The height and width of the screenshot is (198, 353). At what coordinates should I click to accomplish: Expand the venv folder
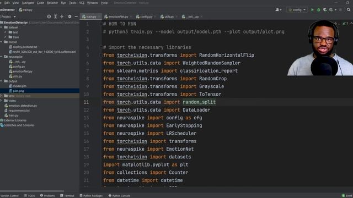click(2, 96)
